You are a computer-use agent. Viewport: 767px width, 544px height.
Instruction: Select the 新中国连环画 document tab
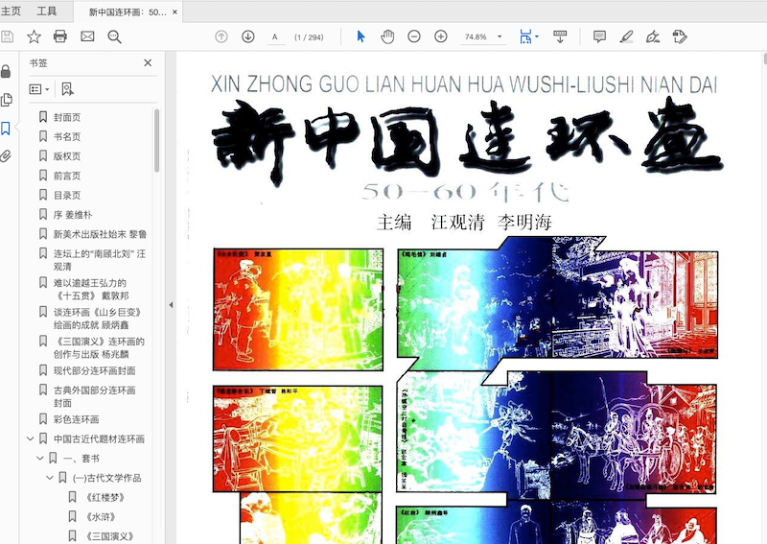pos(128,12)
